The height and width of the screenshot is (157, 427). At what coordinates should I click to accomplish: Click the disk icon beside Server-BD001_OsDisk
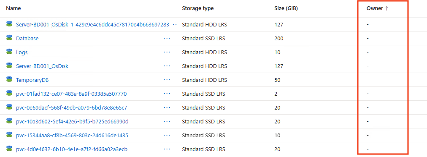10,65
